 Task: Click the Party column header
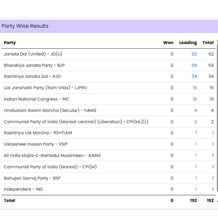click(x=10, y=43)
